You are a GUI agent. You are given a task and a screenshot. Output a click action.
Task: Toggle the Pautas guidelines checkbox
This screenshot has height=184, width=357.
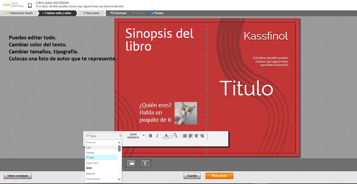click(152, 13)
